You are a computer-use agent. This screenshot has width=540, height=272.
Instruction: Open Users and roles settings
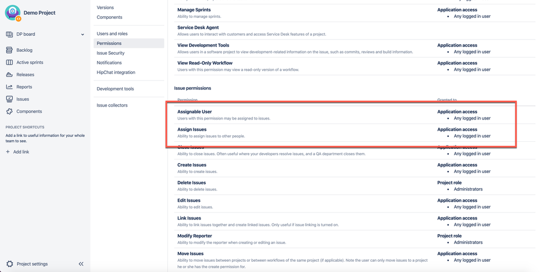112,34
